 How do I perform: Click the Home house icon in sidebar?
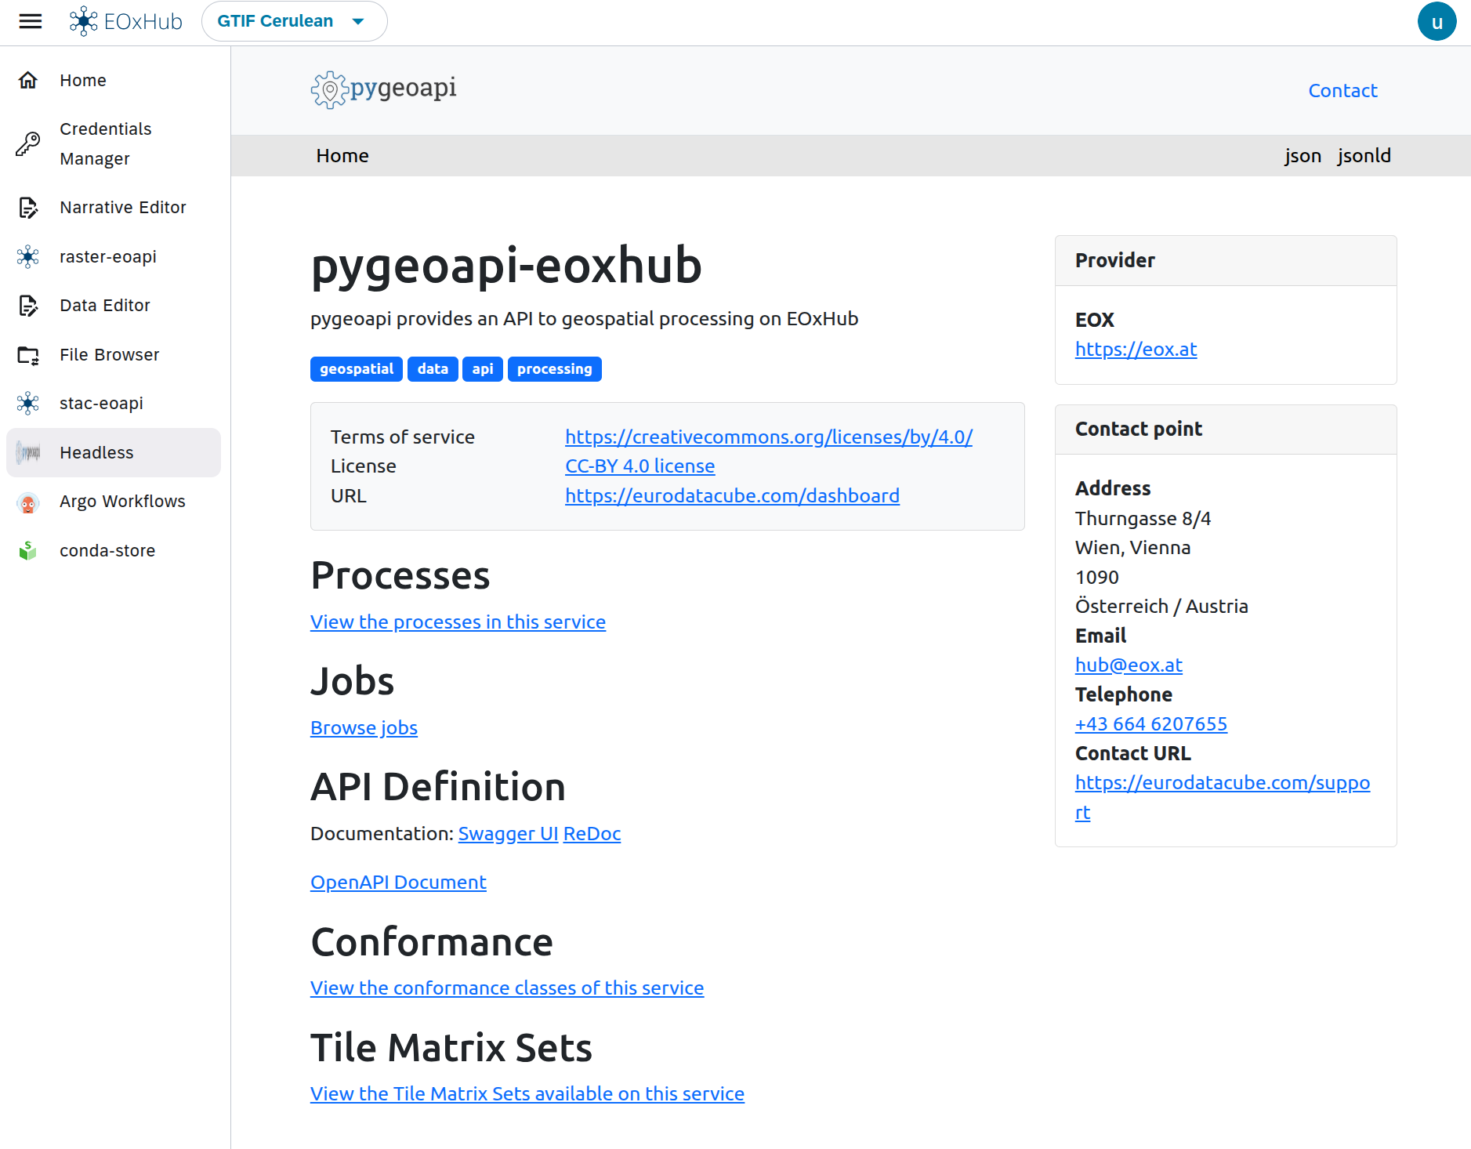click(x=28, y=80)
